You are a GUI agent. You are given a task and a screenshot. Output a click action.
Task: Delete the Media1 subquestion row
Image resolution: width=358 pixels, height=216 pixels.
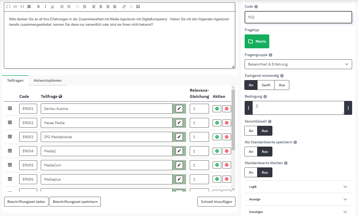(x=226, y=151)
